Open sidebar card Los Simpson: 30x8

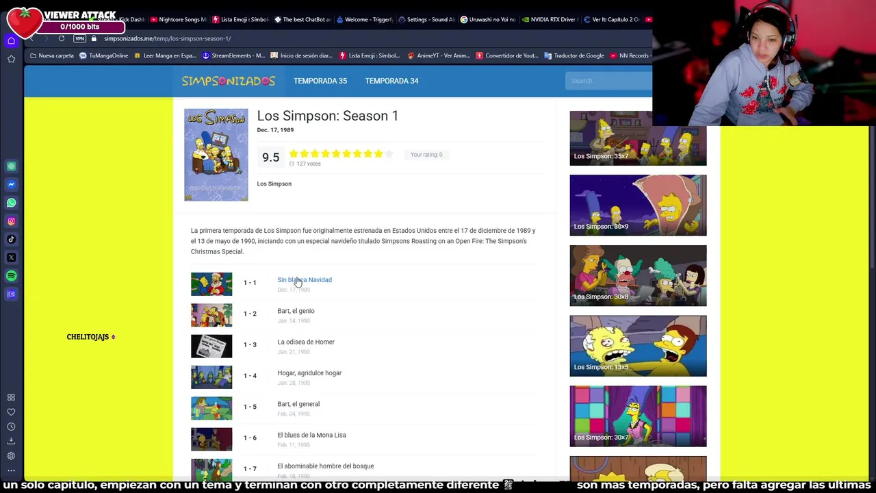638,275
